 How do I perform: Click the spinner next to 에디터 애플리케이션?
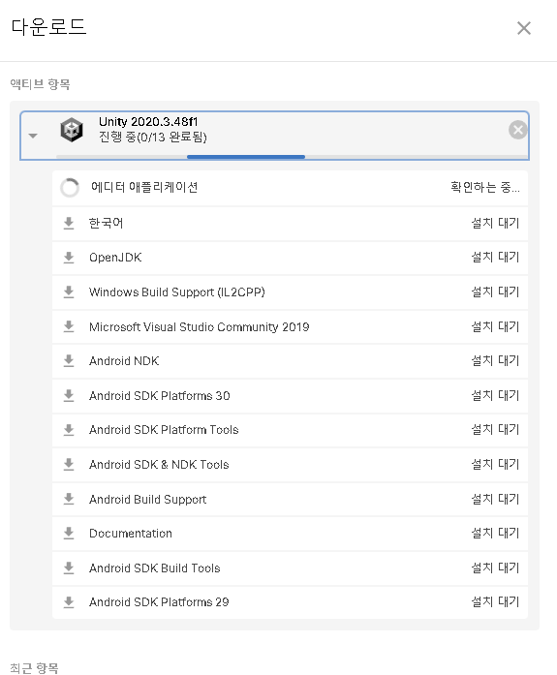point(70,188)
